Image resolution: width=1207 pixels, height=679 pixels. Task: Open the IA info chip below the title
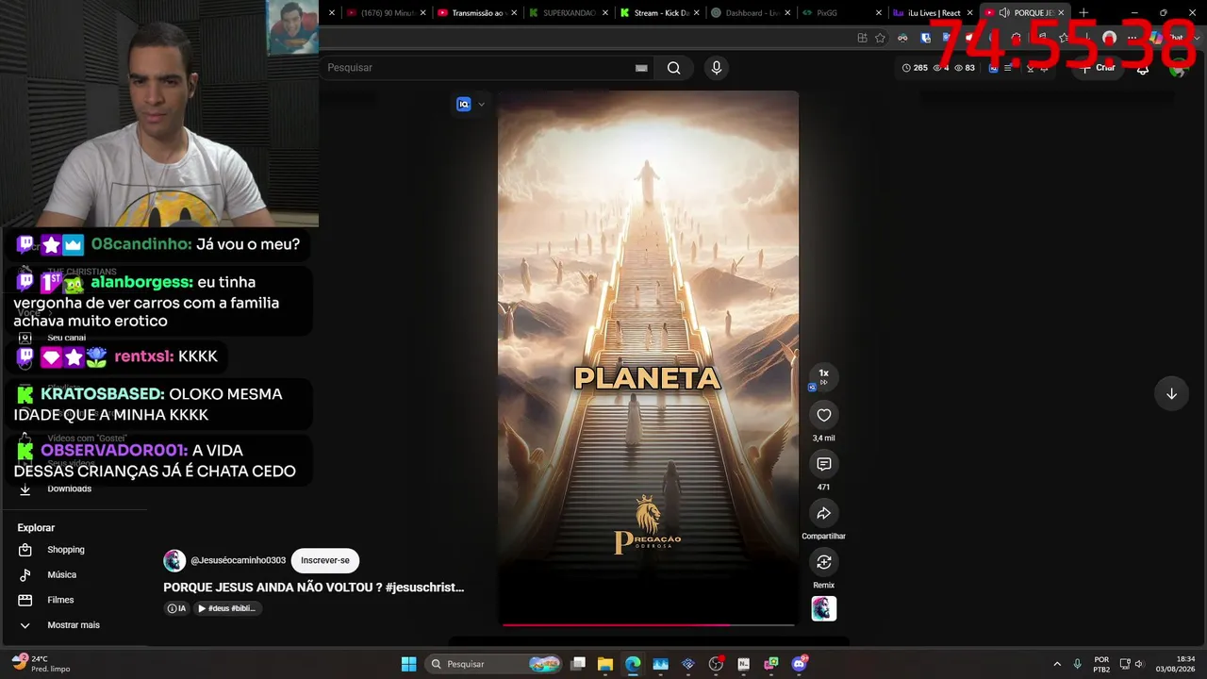(176, 608)
